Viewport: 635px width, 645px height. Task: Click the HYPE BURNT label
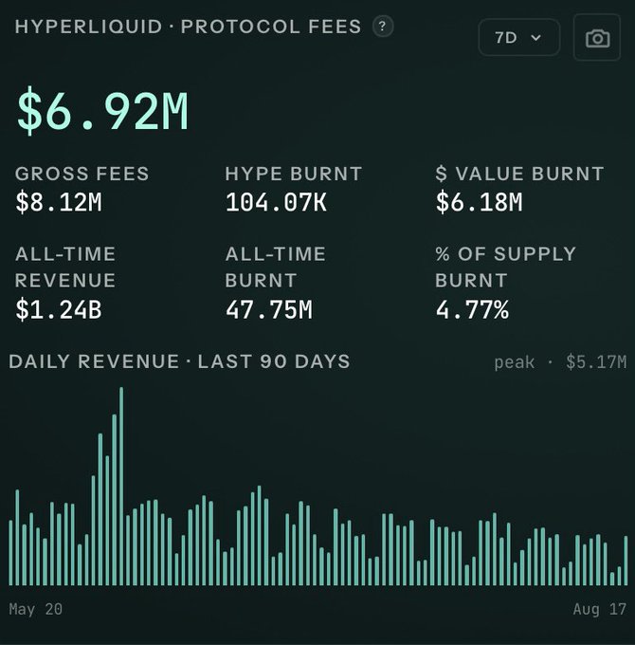pyautogui.click(x=294, y=174)
